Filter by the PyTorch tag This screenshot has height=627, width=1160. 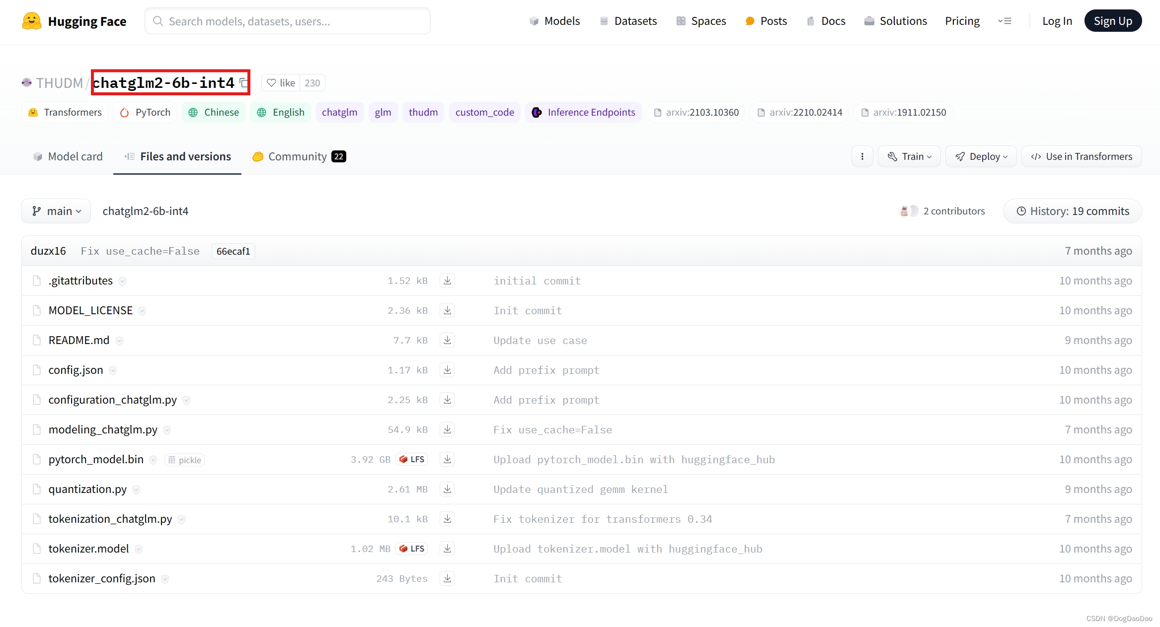coord(145,112)
